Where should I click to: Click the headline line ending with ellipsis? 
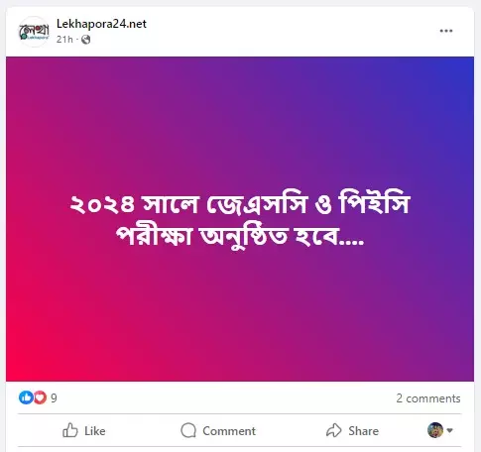(x=240, y=236)
